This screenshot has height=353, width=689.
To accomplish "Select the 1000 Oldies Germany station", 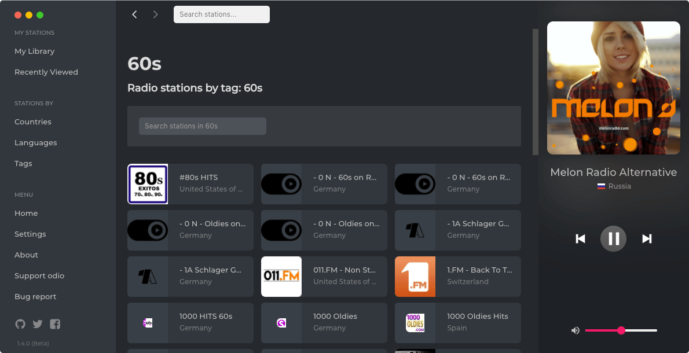I will click(324, 323).
